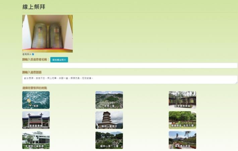Pick the 富德靈骨樓 gate building thumbnail
Screen dimensions: 238x151
[36, 120]
